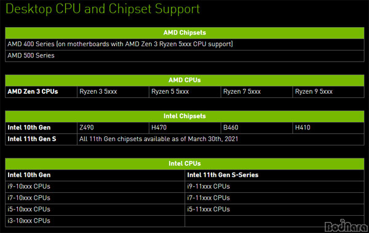369x233 pixels.
Task: Select the Z490 chipset cell
Action: pyautogui.click(x=113, y=128)
